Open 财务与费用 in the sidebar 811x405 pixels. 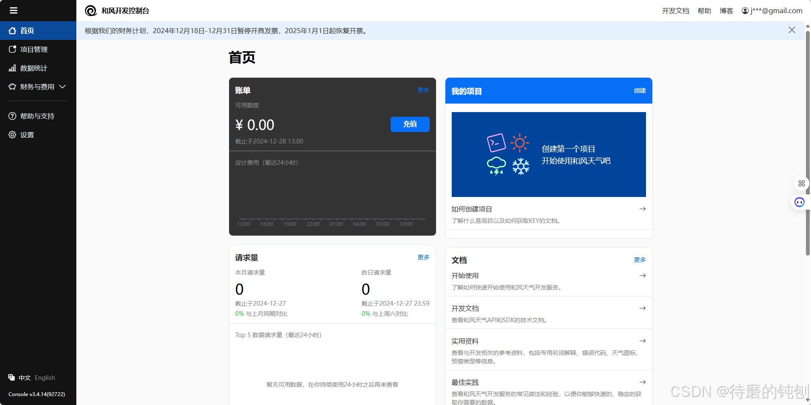pyautogui.click(x=38, y=87)
